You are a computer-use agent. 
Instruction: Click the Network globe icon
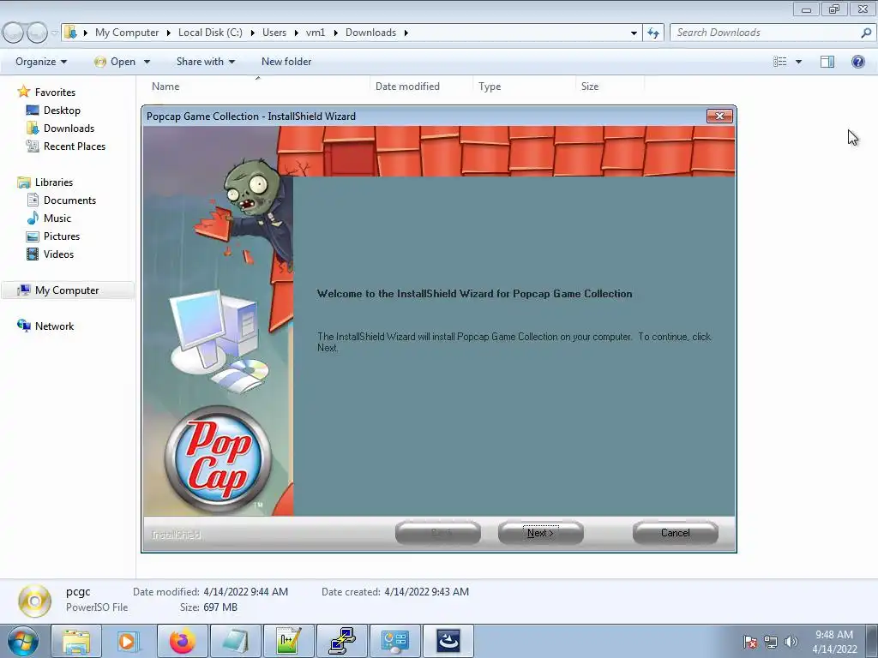(23, 326)
